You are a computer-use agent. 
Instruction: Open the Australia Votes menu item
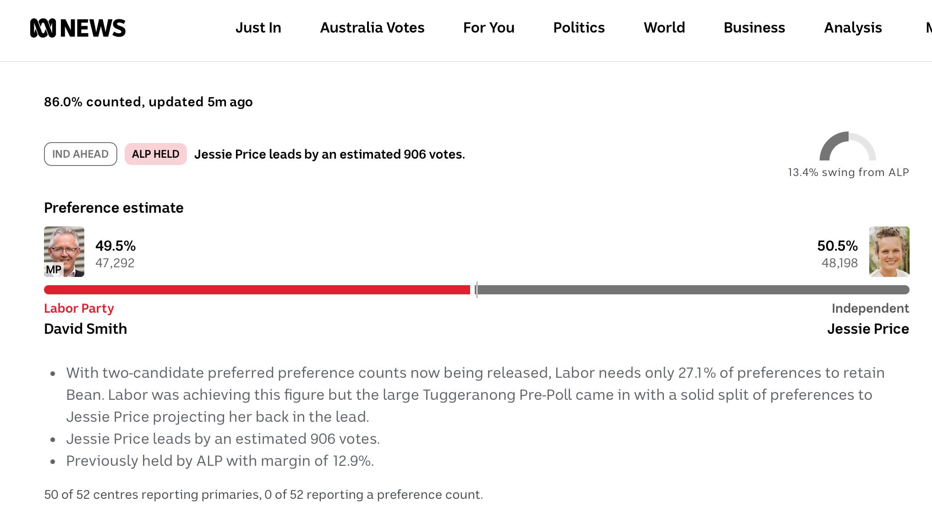372,28
